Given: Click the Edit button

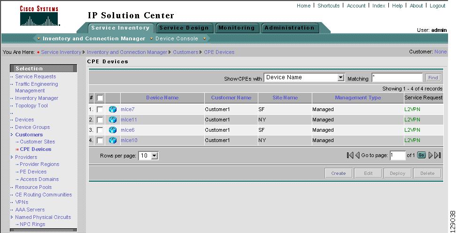Looking at the screenshot, I should point(369,173).
